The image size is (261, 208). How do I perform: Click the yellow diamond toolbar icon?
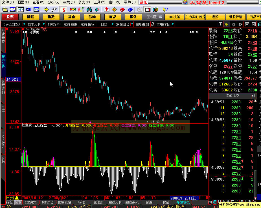pyautogui.click(x=114, y=10)
